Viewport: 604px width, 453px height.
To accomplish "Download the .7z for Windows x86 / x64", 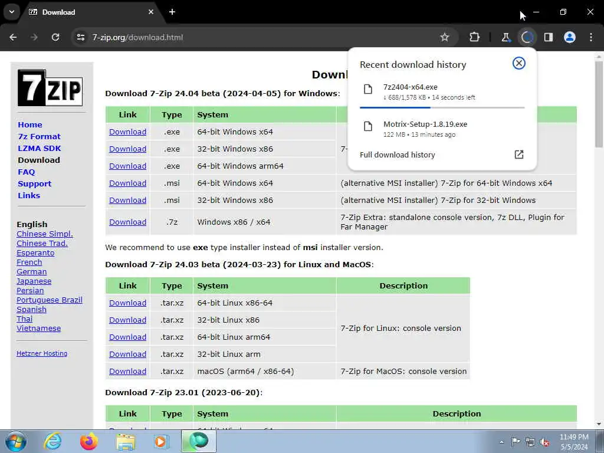I will point(127,222).
